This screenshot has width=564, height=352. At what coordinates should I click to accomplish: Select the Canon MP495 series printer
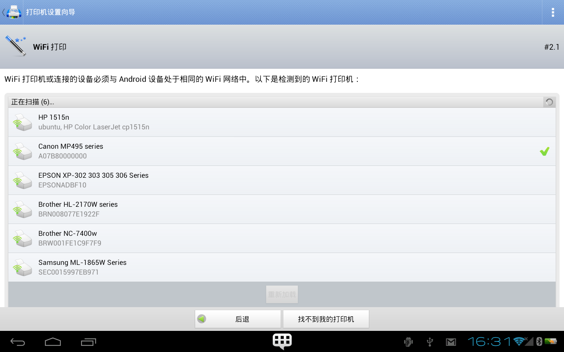click(x=282, y=151)
